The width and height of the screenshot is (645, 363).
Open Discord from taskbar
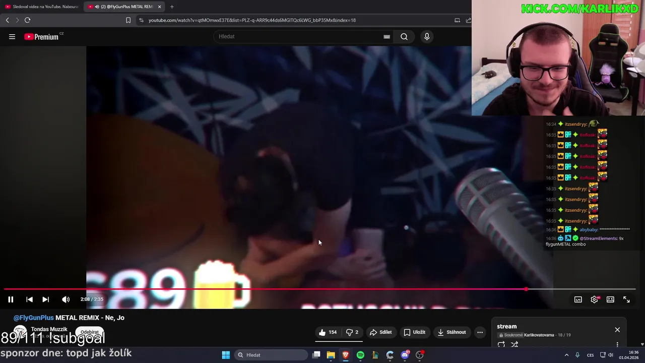[405, 355]
